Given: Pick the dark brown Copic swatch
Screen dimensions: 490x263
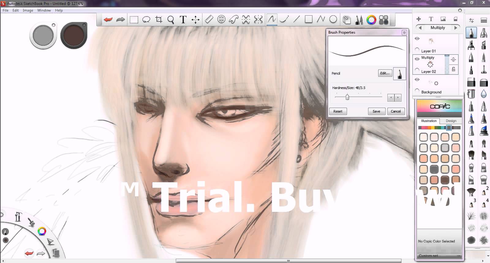Looking at the screenshot, I should pos(445,180).
